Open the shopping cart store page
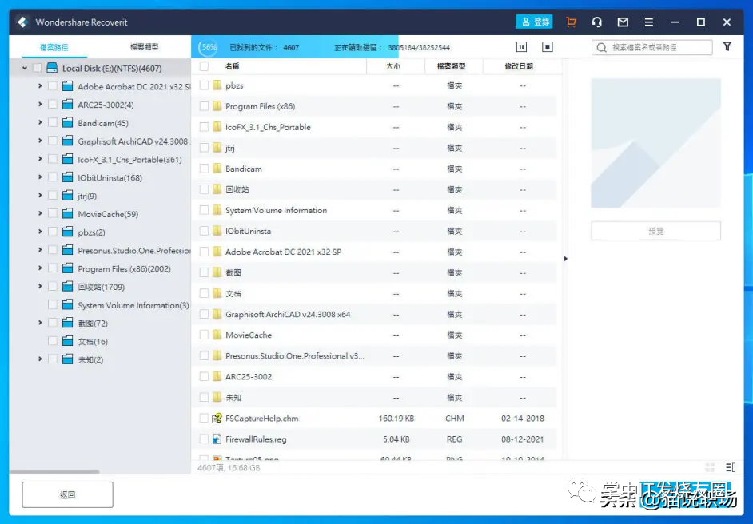753x524 pixels. (x=571, y=22)
